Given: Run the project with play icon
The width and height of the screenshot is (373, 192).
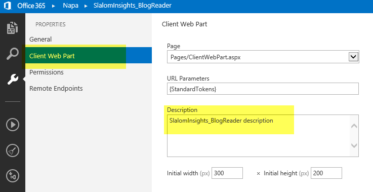Looking at the screenshot, I should (x=12, y=125).
